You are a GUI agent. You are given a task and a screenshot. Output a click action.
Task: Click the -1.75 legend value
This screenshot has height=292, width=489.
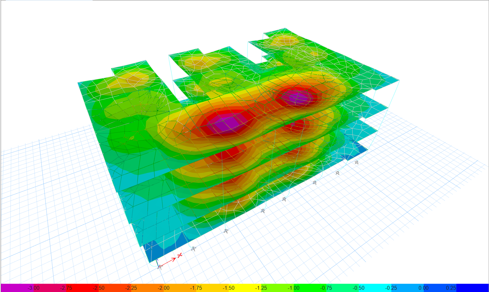coord(196,288)
